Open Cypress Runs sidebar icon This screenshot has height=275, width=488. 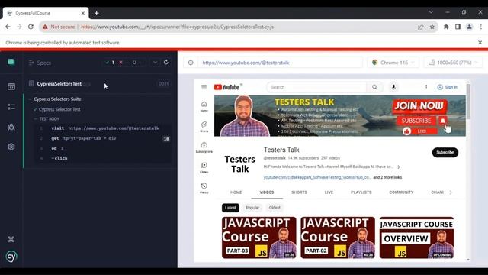click(x=11, y=107)
